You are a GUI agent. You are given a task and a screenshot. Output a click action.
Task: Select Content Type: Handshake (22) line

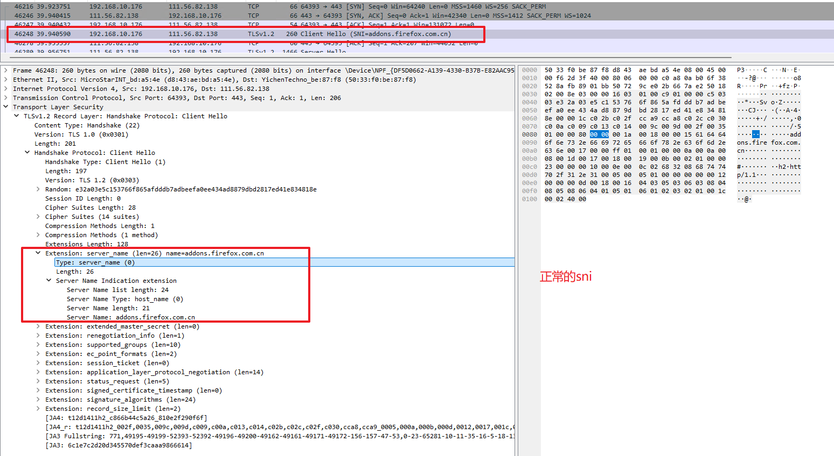pyautogui.click(x=87, y=125)
